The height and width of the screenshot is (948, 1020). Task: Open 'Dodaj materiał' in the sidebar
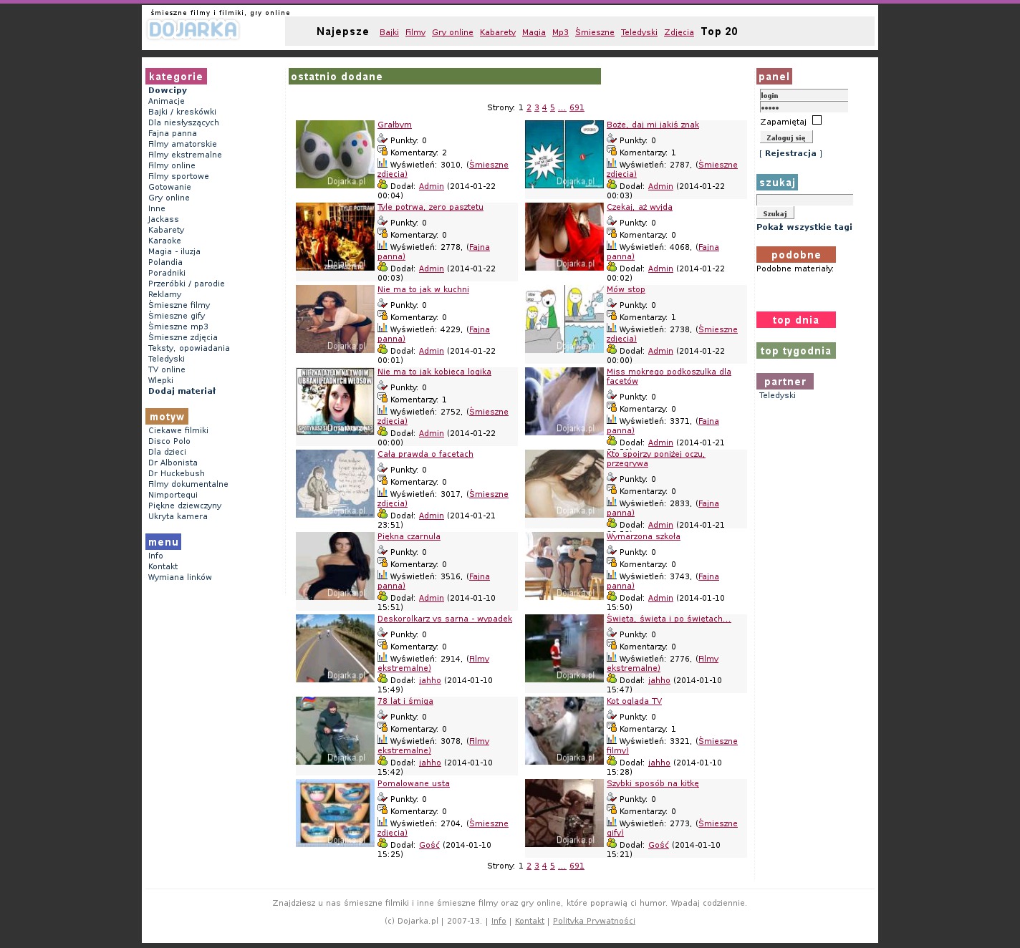tap(182, 391)
